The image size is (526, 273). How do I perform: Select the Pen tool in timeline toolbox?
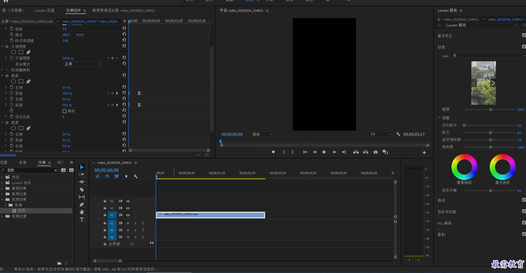pos(82,204)
